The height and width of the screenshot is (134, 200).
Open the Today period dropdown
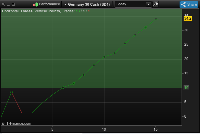(x=133, y=4)
